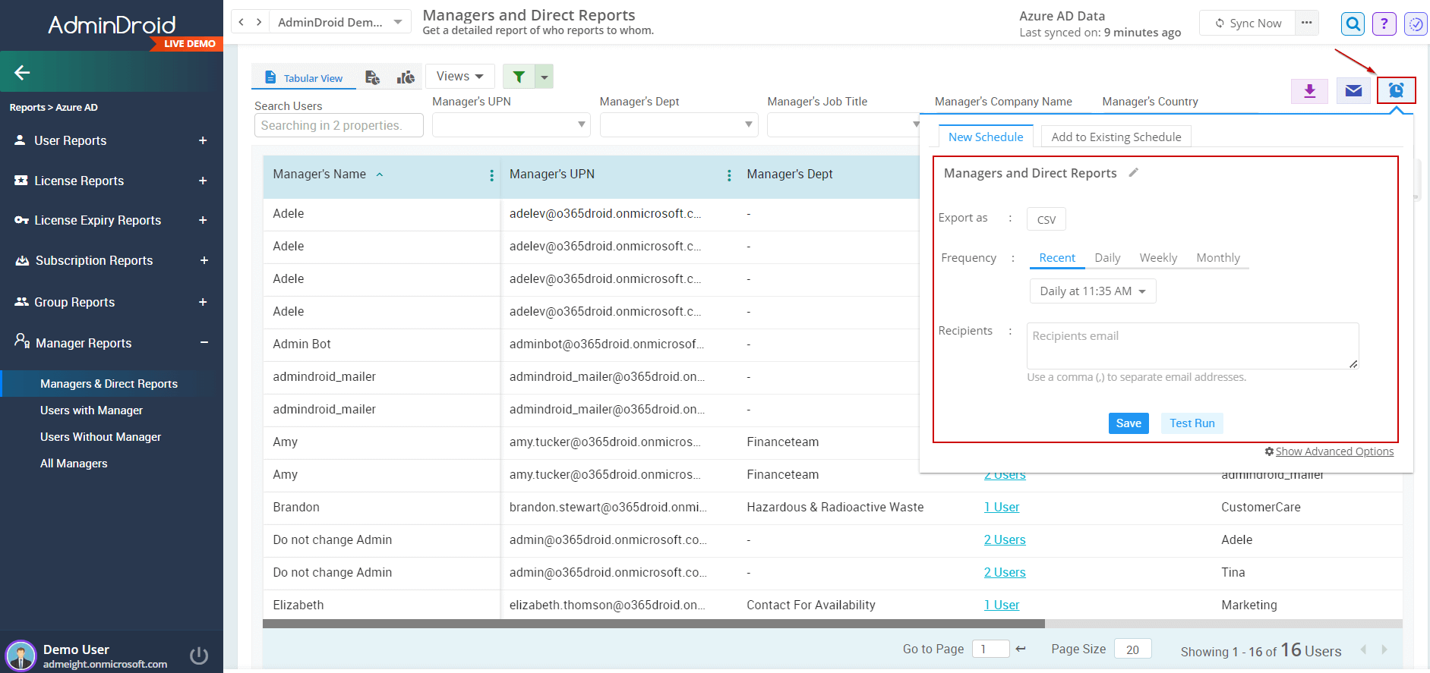Image resolution: width=1430 pixels, height=673 pixels.
Task: Switch to document summary view icon
Action: pyautogui.click(x=372, y=77)
